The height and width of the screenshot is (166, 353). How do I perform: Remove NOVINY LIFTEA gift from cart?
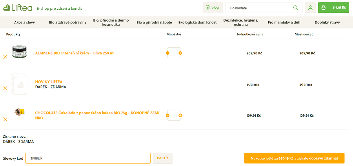tap(5, 88)
